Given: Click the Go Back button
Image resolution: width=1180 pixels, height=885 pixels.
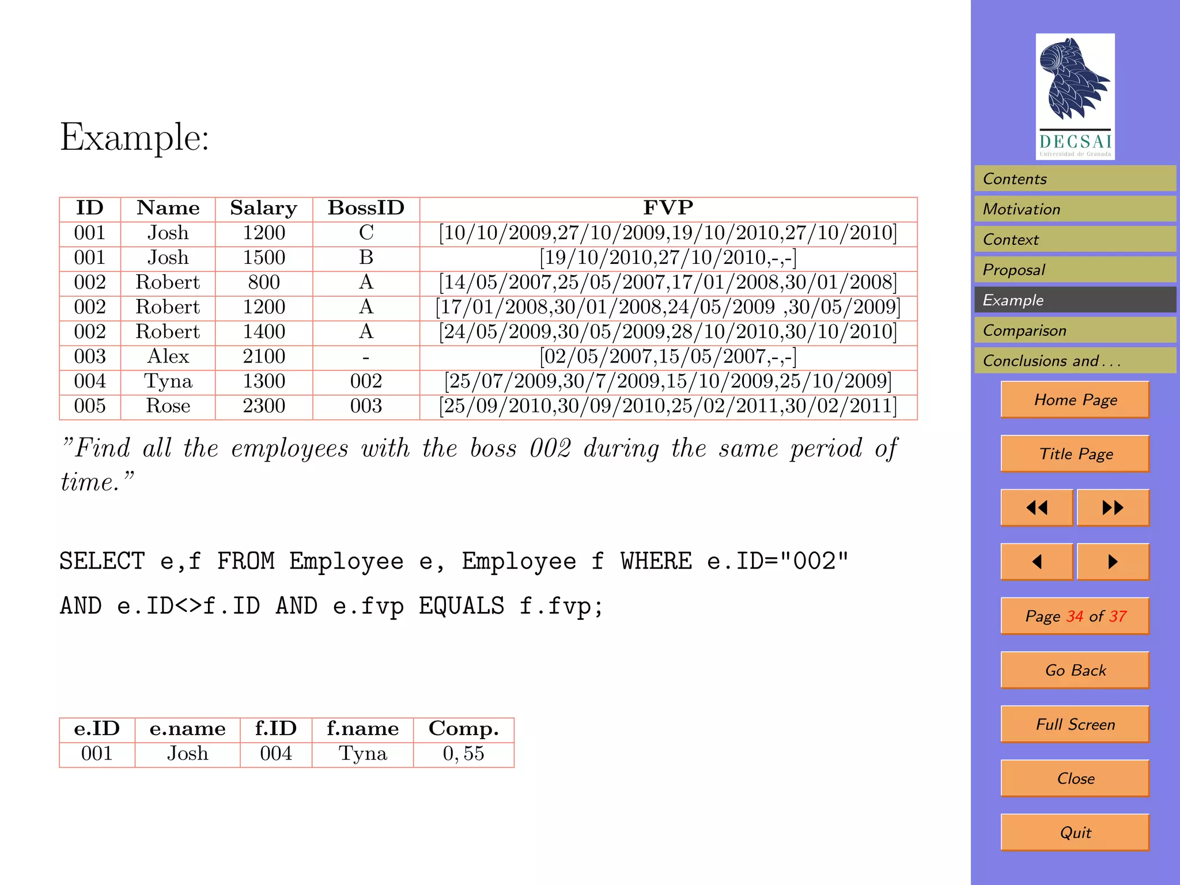Looking at the screenshot, I should (x=1075, y=670).
